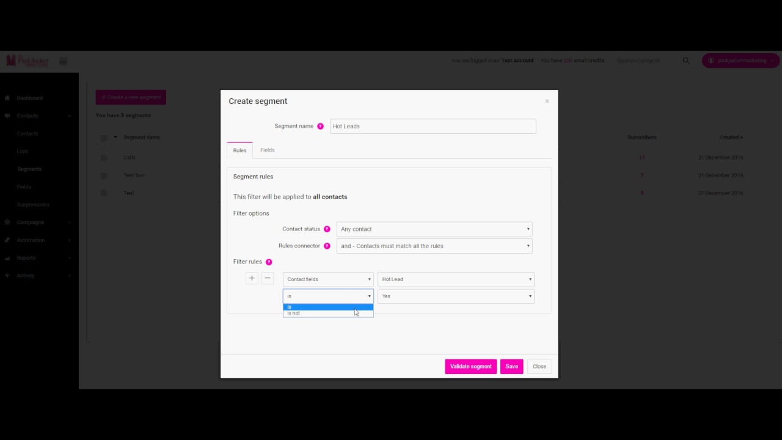The height and width of the screenshot is (440, 782).
Task: Tick the checkbox for Test two segment
Action: tap(104, 175)
